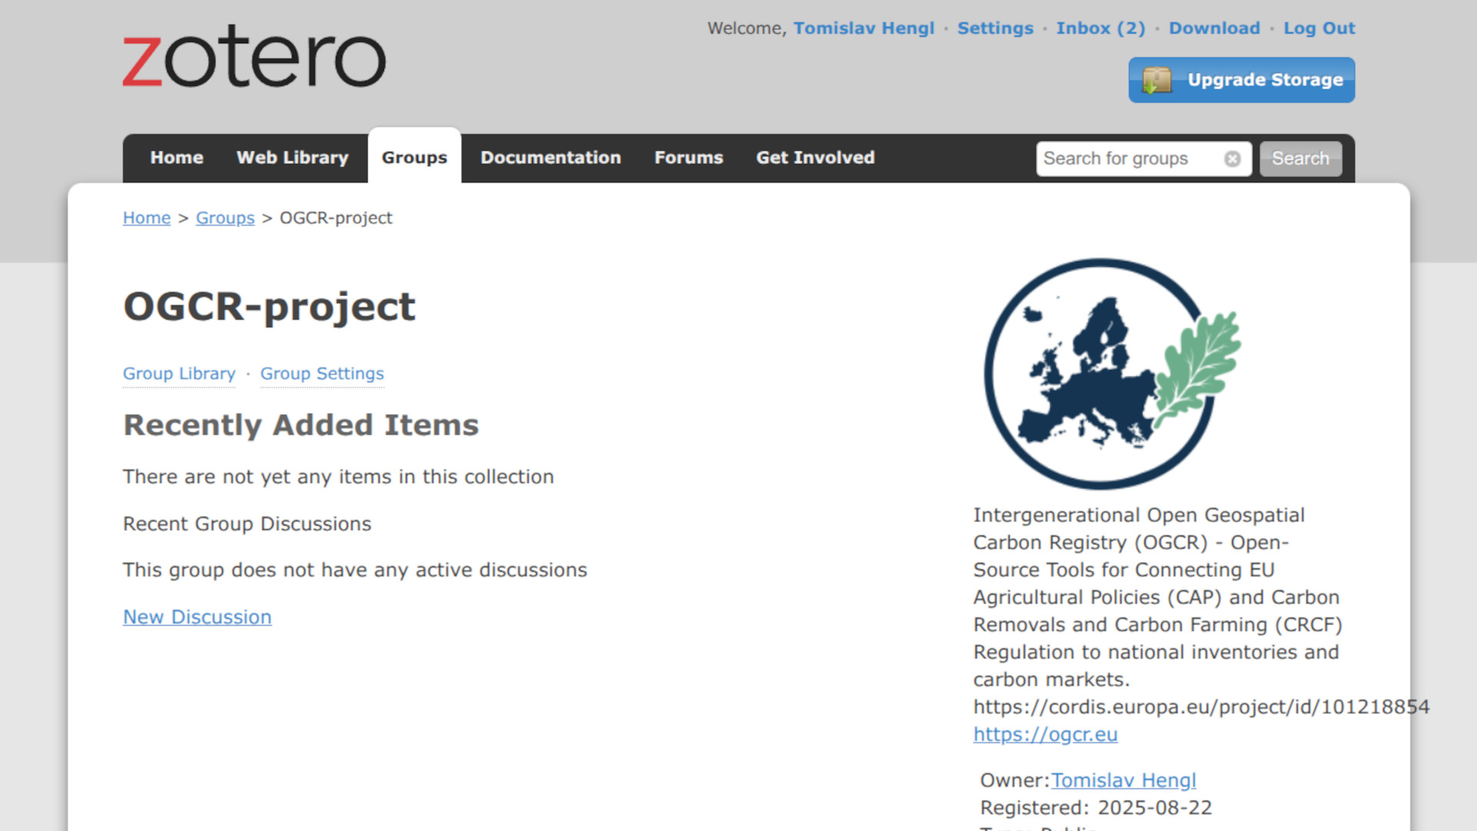Click the Registered: 2025-08-22 text
The image size is (1477, 831).
[x=1096, y=808]
